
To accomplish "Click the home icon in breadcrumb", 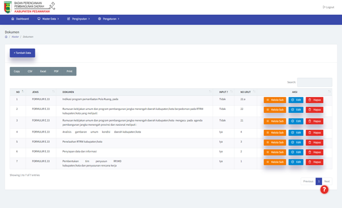I will (x=6, y=37).
